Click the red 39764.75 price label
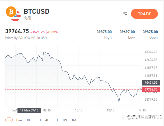This screenshot has width=164, height=126. [151, 89]
